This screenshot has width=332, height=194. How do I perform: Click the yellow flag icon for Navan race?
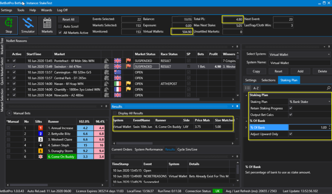tap(129, 83)
